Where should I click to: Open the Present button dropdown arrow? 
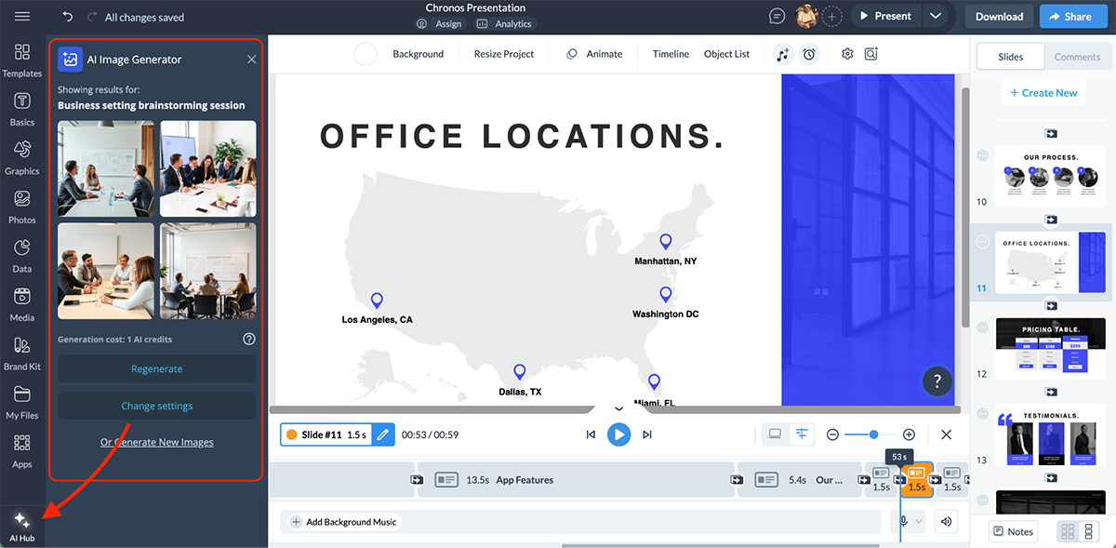point(937,16)
